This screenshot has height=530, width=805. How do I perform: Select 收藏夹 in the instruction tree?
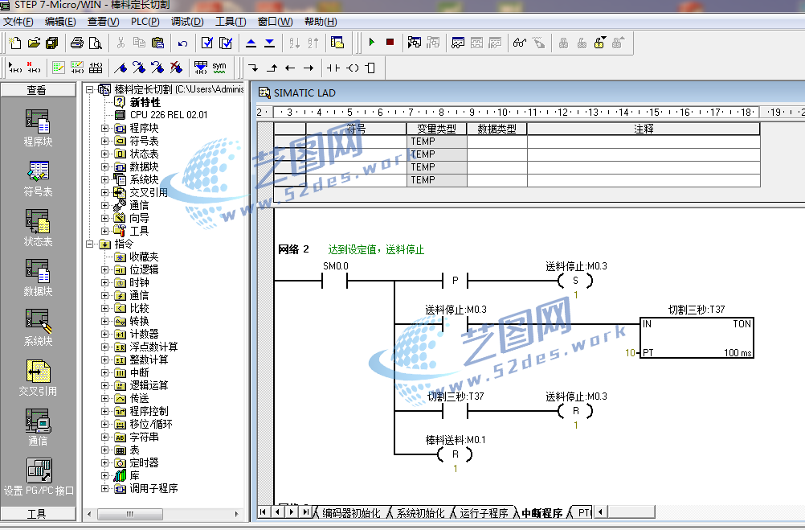click(x=144, y=257)
